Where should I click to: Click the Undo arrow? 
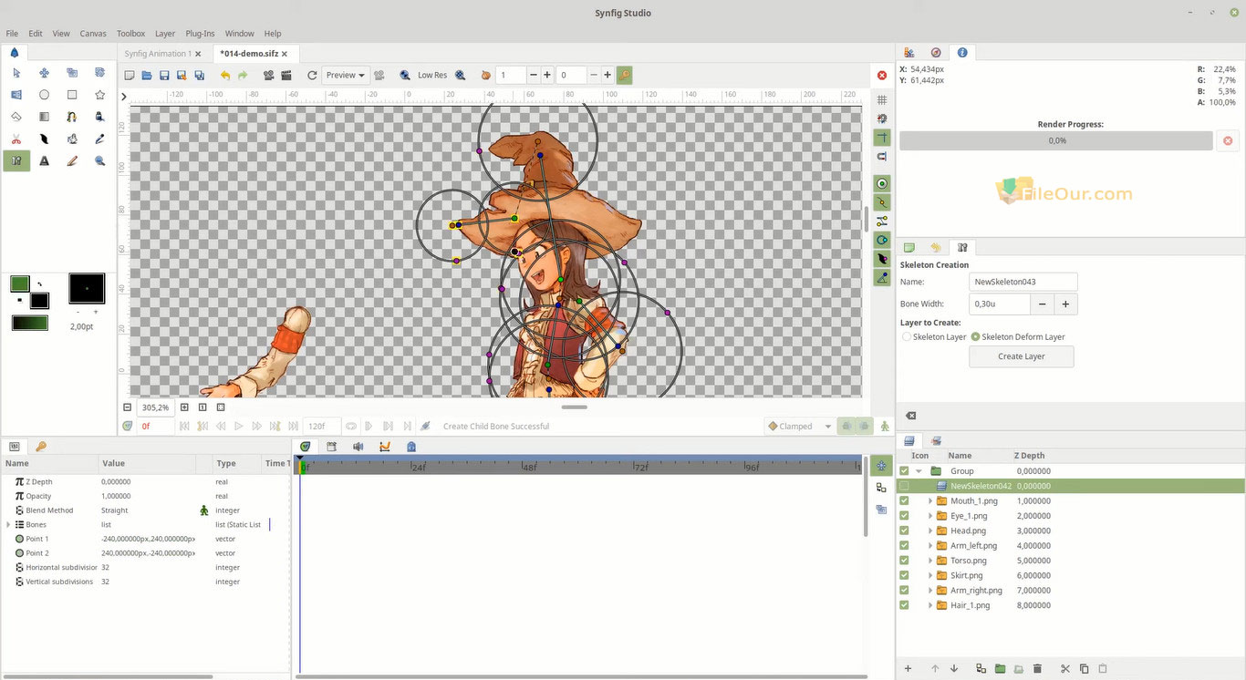pos(224,76)
